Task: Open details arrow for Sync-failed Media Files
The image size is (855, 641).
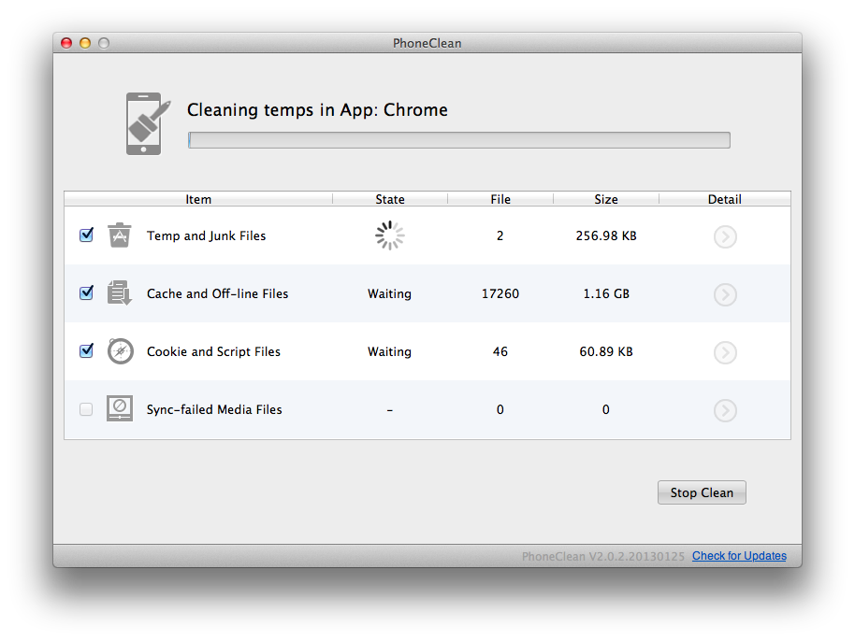Action: (x=725, y=410)
